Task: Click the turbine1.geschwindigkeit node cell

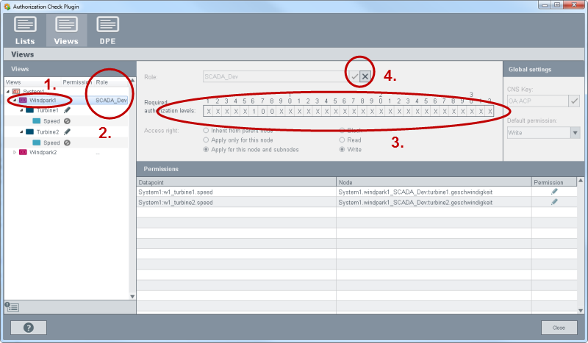Action: click(434, 192)
